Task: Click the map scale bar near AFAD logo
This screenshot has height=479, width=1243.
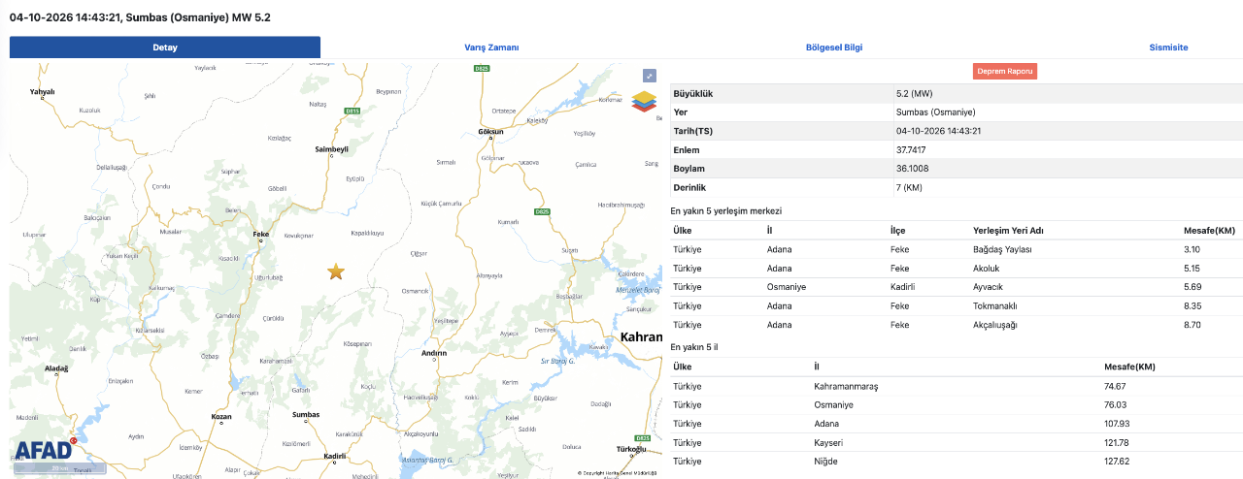Action: point(60,469)
